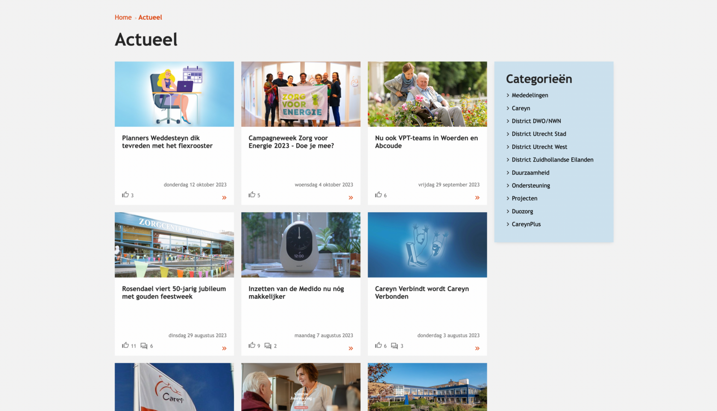Select District Utrecht West category

pos(540,147)
